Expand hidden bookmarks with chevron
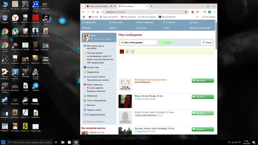 [198, 17]
